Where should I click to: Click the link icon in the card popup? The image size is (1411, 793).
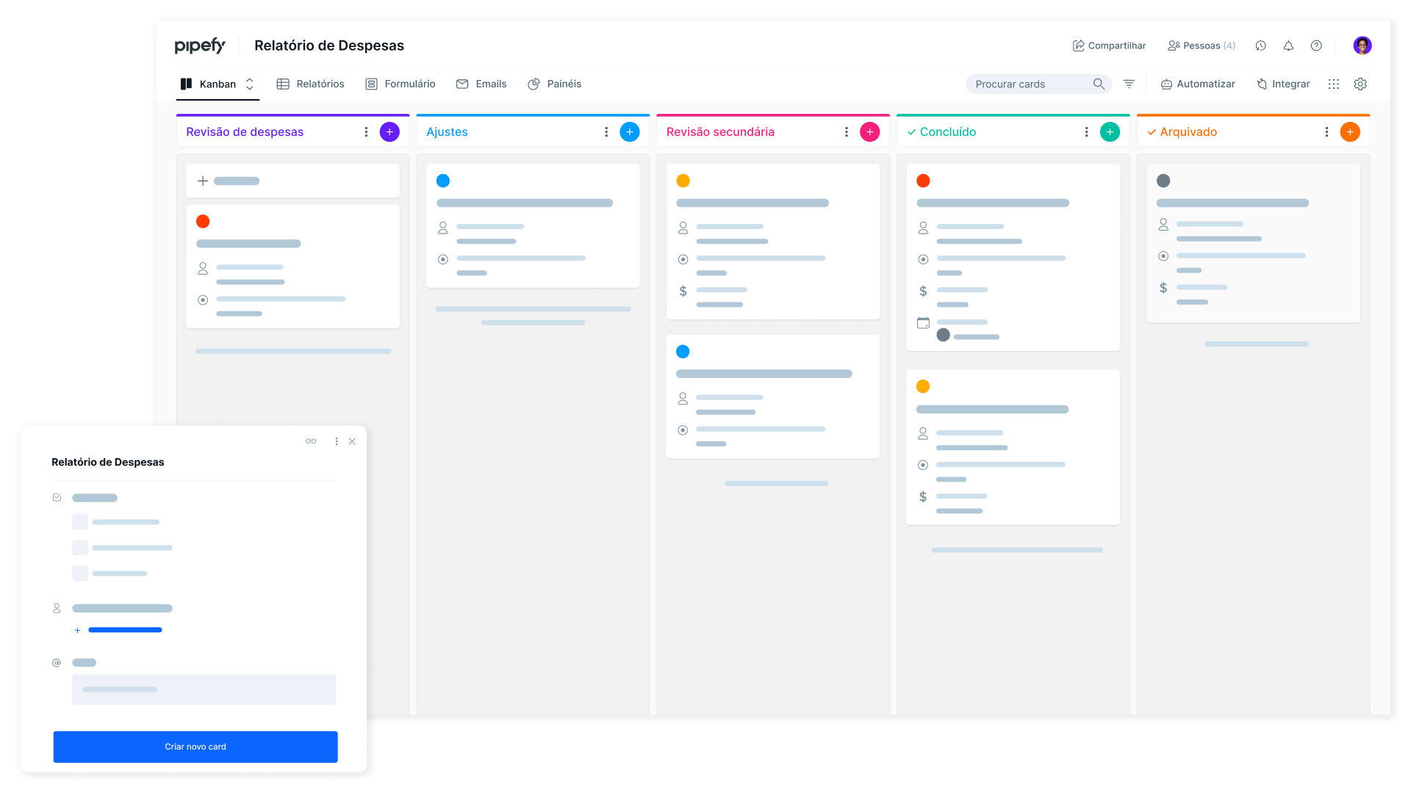click(x=310, y=441)
